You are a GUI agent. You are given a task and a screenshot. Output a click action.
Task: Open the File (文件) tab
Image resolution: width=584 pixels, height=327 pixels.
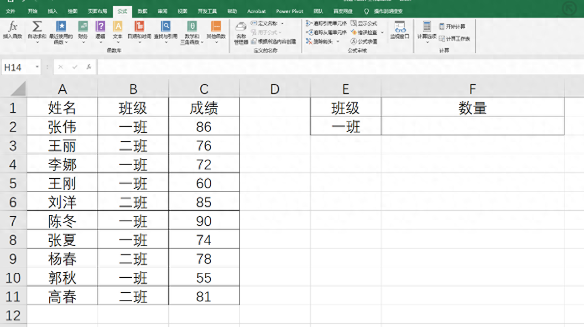click(x=10, y=11)
